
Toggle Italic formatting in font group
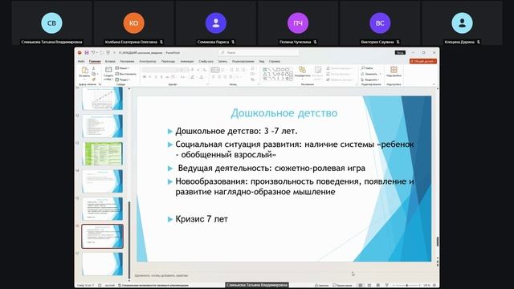150,77
